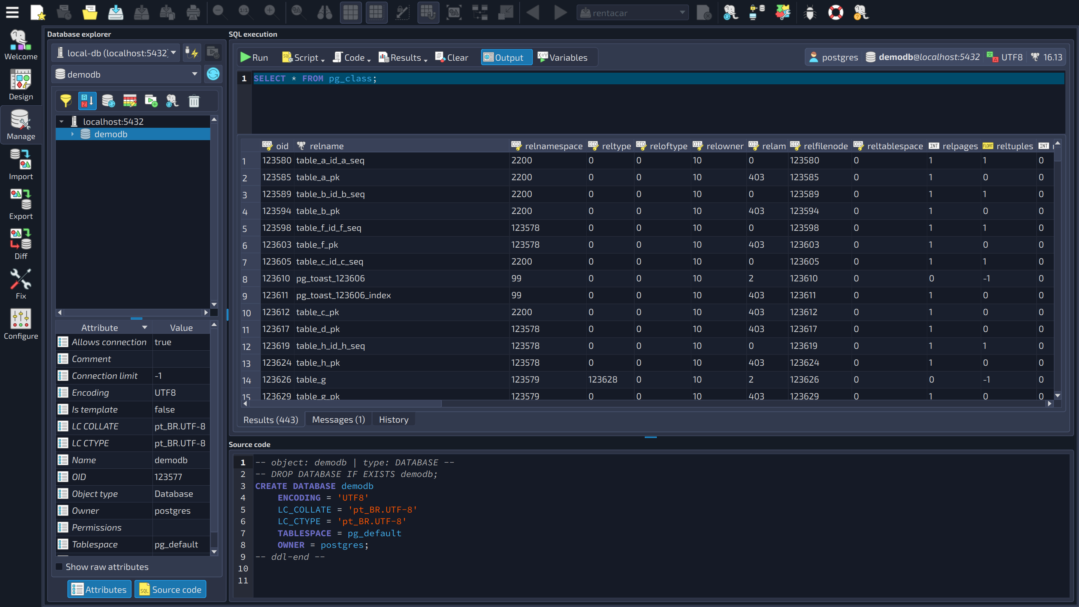Collapse the localhost:5432 tree node

pyautogui.click(x=61, y=121)
